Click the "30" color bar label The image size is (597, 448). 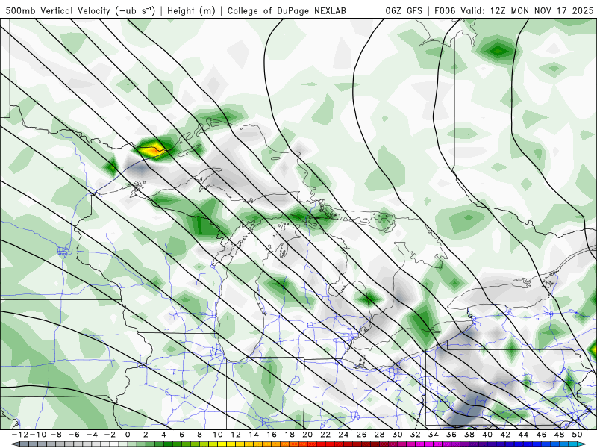pos(398,435)
